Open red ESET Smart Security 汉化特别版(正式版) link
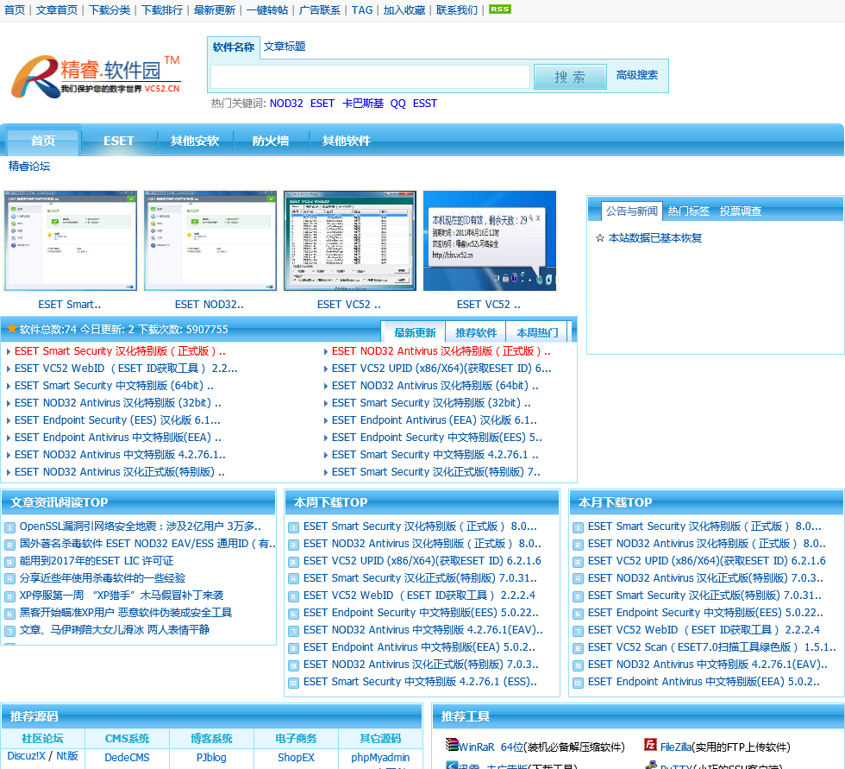Screen dimensions: 845x769 [x=120, y=351]
